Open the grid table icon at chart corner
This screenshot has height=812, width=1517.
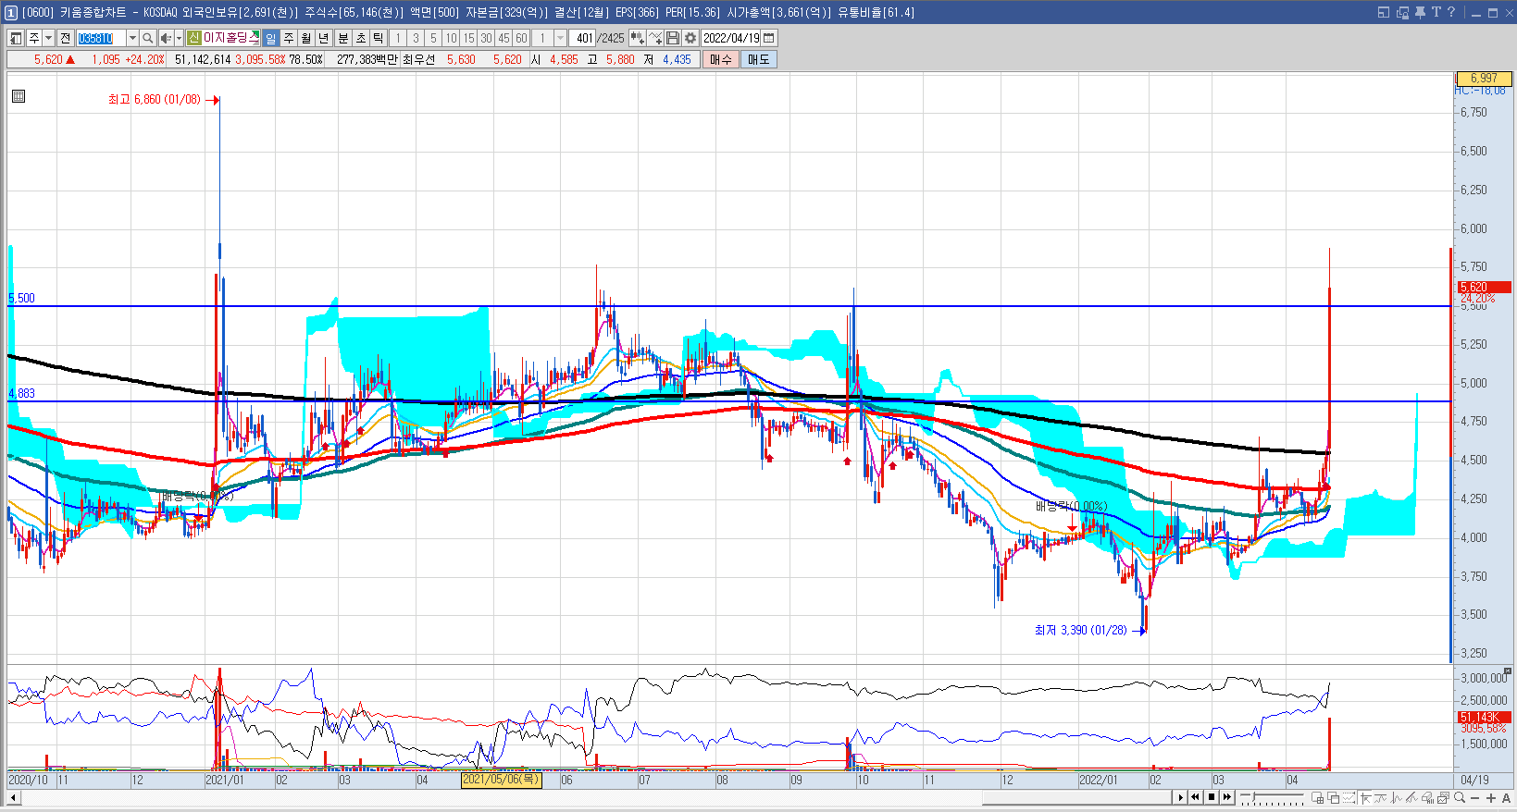click(x=18, y=96)
